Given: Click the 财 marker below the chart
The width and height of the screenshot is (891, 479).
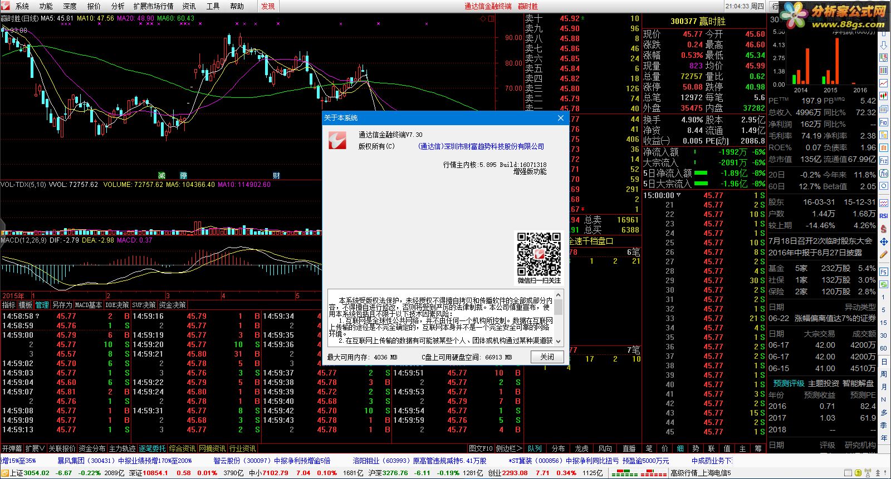Looking at the screenshot, I should pos(276,175).
